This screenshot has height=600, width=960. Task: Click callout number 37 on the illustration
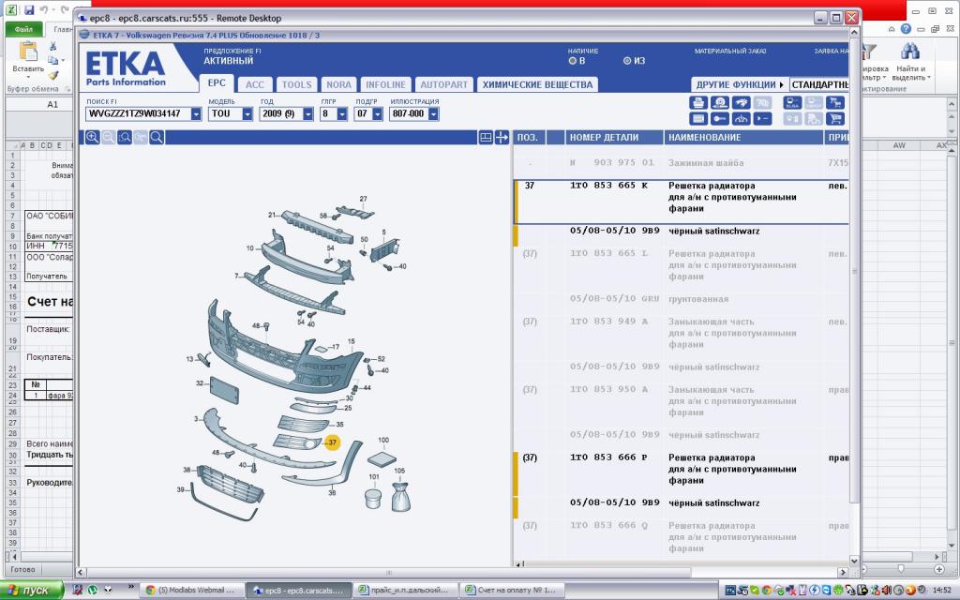click(x=332, y=442)
